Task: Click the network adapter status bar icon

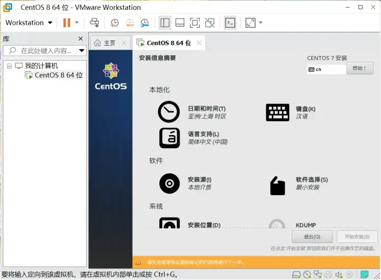Action: point(317,275)
